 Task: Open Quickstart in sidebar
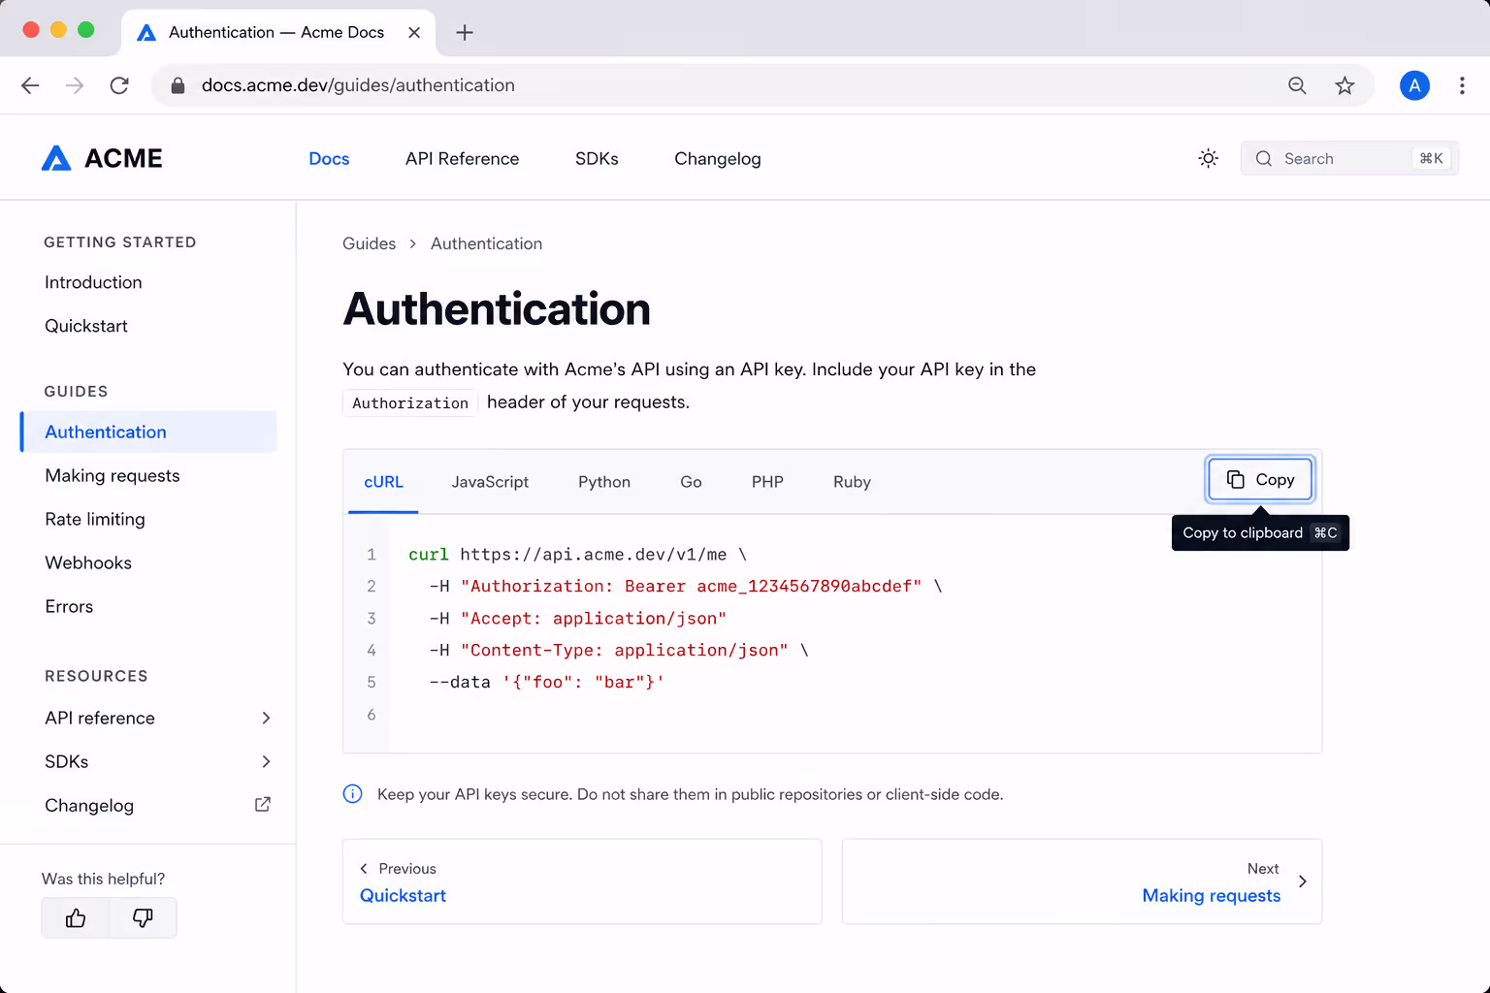click(86, 326)
